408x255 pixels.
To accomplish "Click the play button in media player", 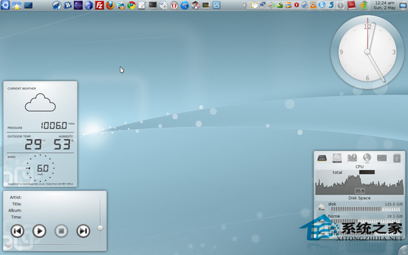I will [x=39, y=231].
